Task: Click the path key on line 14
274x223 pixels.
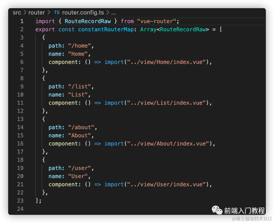Action: [x=55, y=127]
